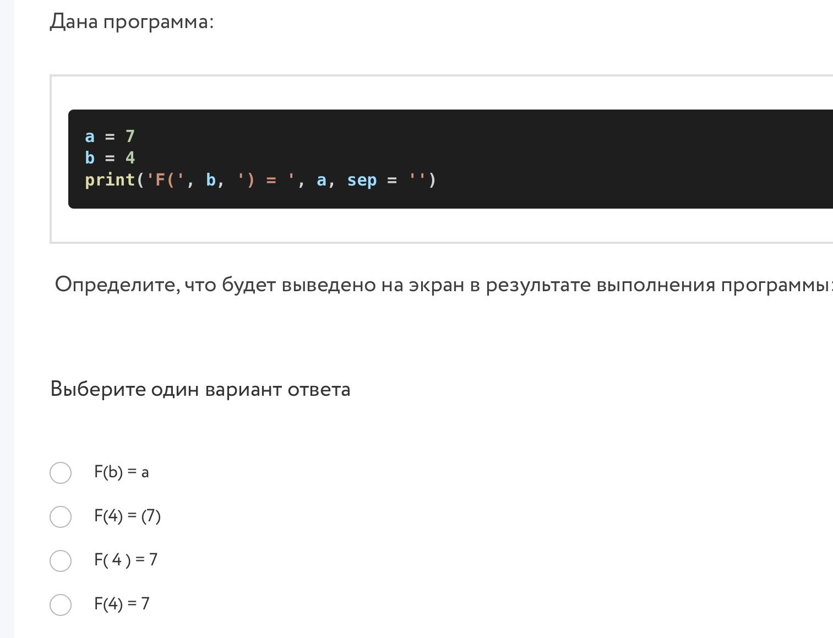Image resolution: width=833 pixels, height=638 pixels.
Task: Click variable b inside the print arguments
Action: [211, 180]
